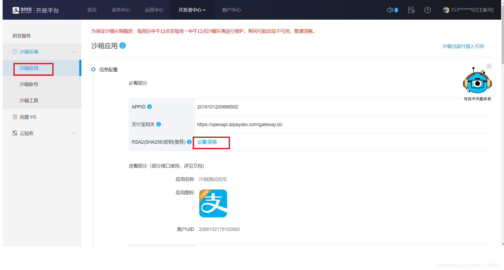Viewport: 504px width, 270px height.
Task: Open 业务中心 in top navigation
Action: 121,10
